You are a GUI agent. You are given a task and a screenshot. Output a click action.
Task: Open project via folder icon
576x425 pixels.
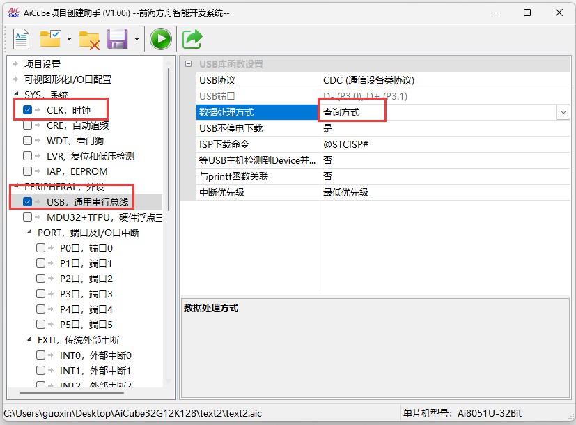50,38
